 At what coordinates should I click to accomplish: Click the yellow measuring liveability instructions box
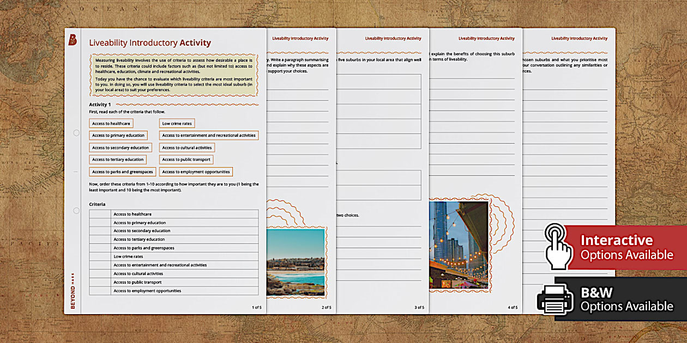click(174, 73)
